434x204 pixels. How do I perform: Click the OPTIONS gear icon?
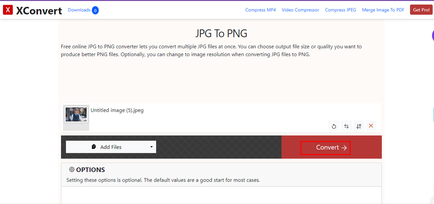point(72,170)
